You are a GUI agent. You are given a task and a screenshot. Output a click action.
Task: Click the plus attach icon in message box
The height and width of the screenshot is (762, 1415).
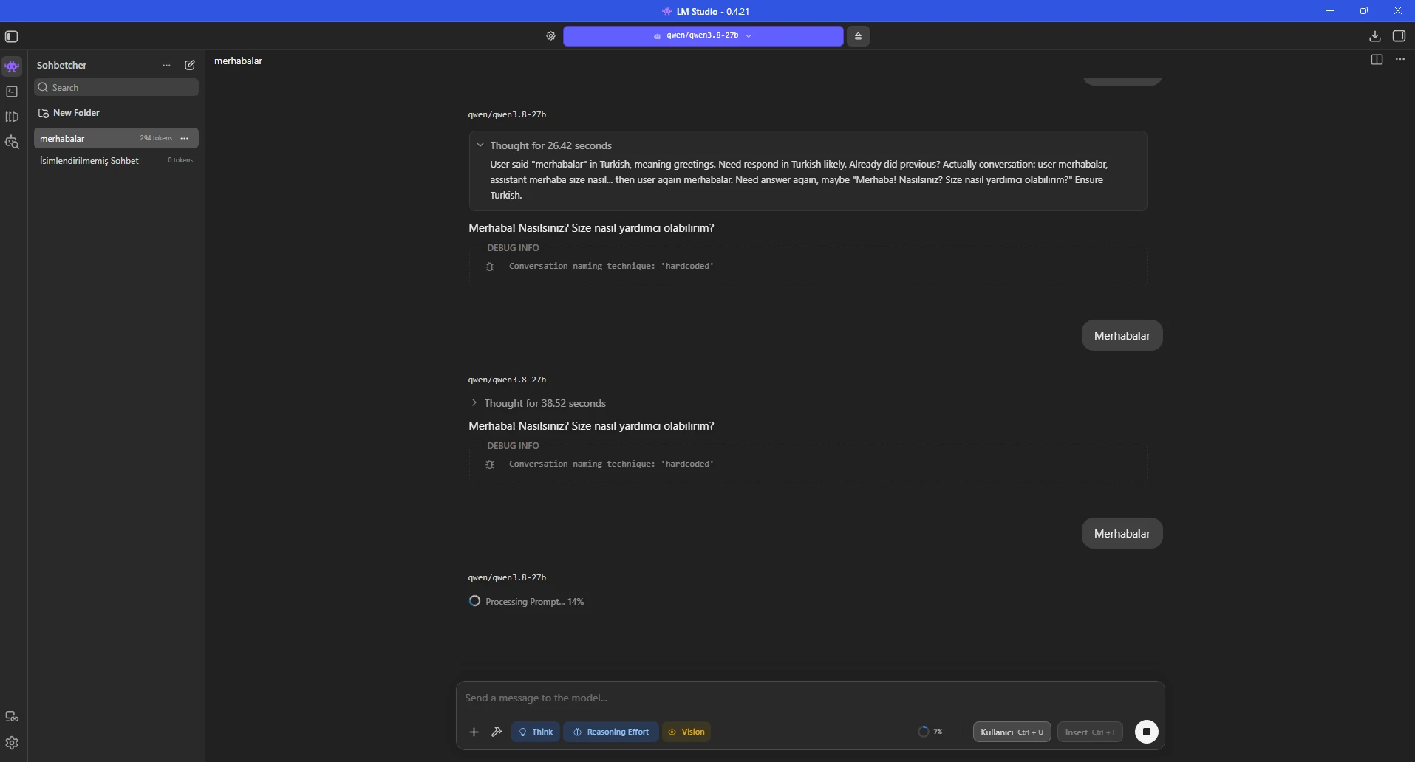[474, 732]
